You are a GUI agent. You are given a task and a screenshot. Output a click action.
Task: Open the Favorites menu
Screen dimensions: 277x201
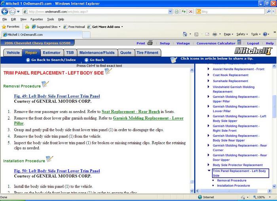(x=36, y=19)
